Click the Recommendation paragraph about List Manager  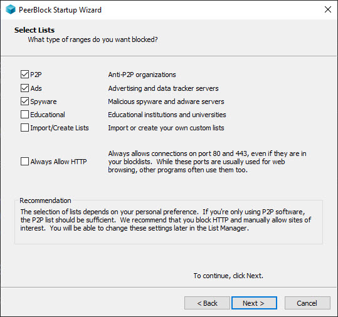[166, 220]
